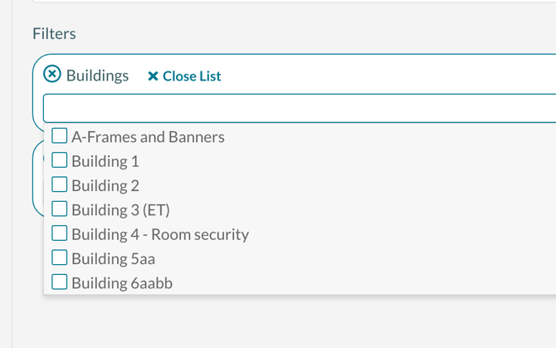556x348 pixels.
Task: Select the Building 3 (ET) label text
Action: 120,210
